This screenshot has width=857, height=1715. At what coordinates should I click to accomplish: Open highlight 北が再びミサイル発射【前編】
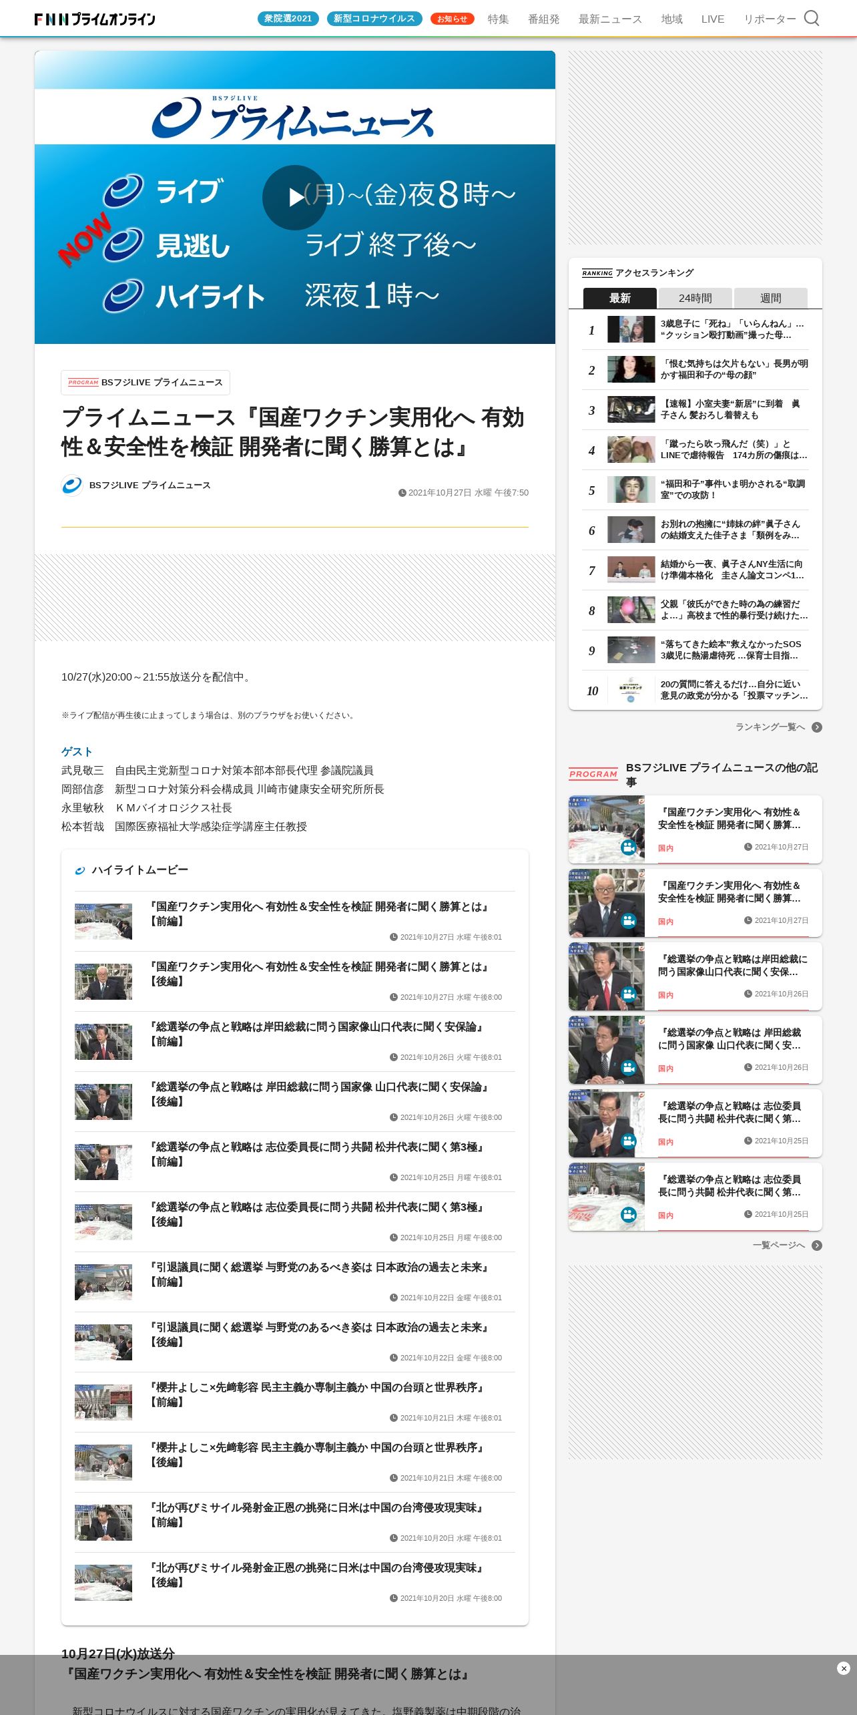(x=294, y=1523)
